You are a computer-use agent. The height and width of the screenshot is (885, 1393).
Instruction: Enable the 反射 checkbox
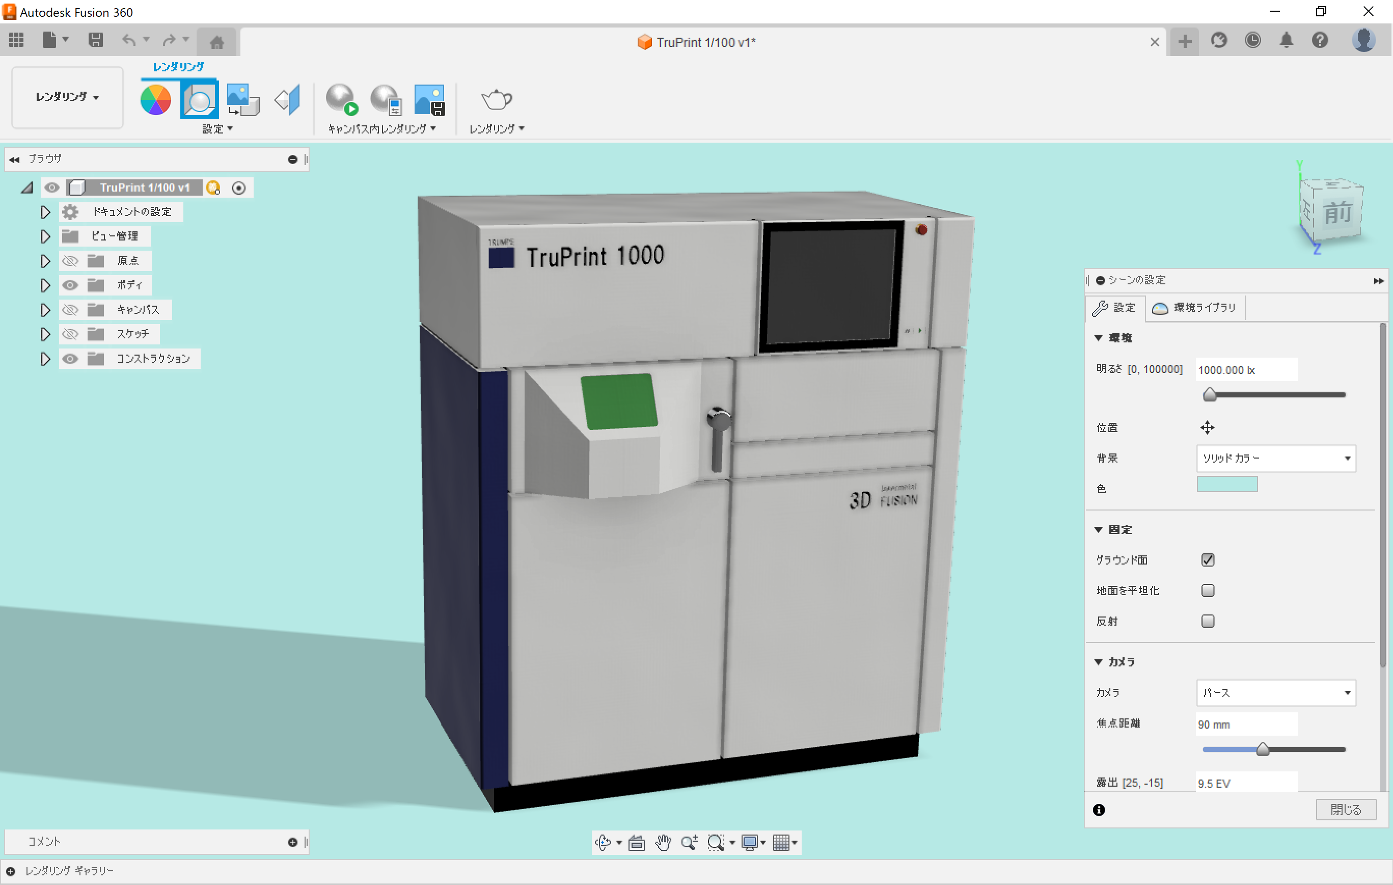[1208, 621]
